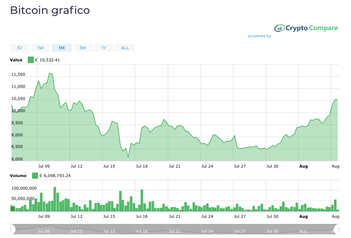Click the CryptoCompare chart logo icon
The height and width of the screenshot is (238, 351).
click(279, 28)
